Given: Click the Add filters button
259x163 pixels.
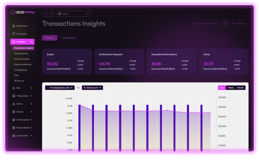Looking at the screenshot, I should coord(239,24).
